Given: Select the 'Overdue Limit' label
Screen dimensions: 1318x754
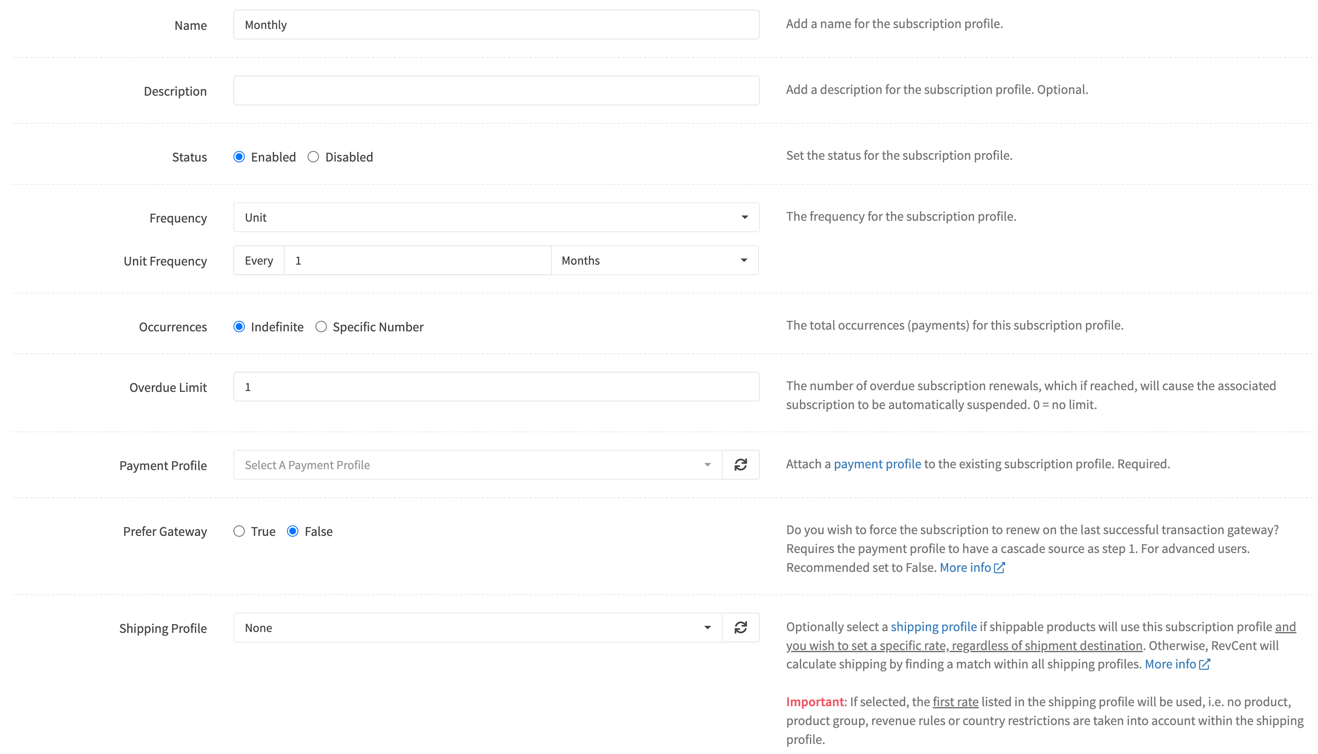Looking at the screenshot, I should pyautogui.click(x=168, y=388).
